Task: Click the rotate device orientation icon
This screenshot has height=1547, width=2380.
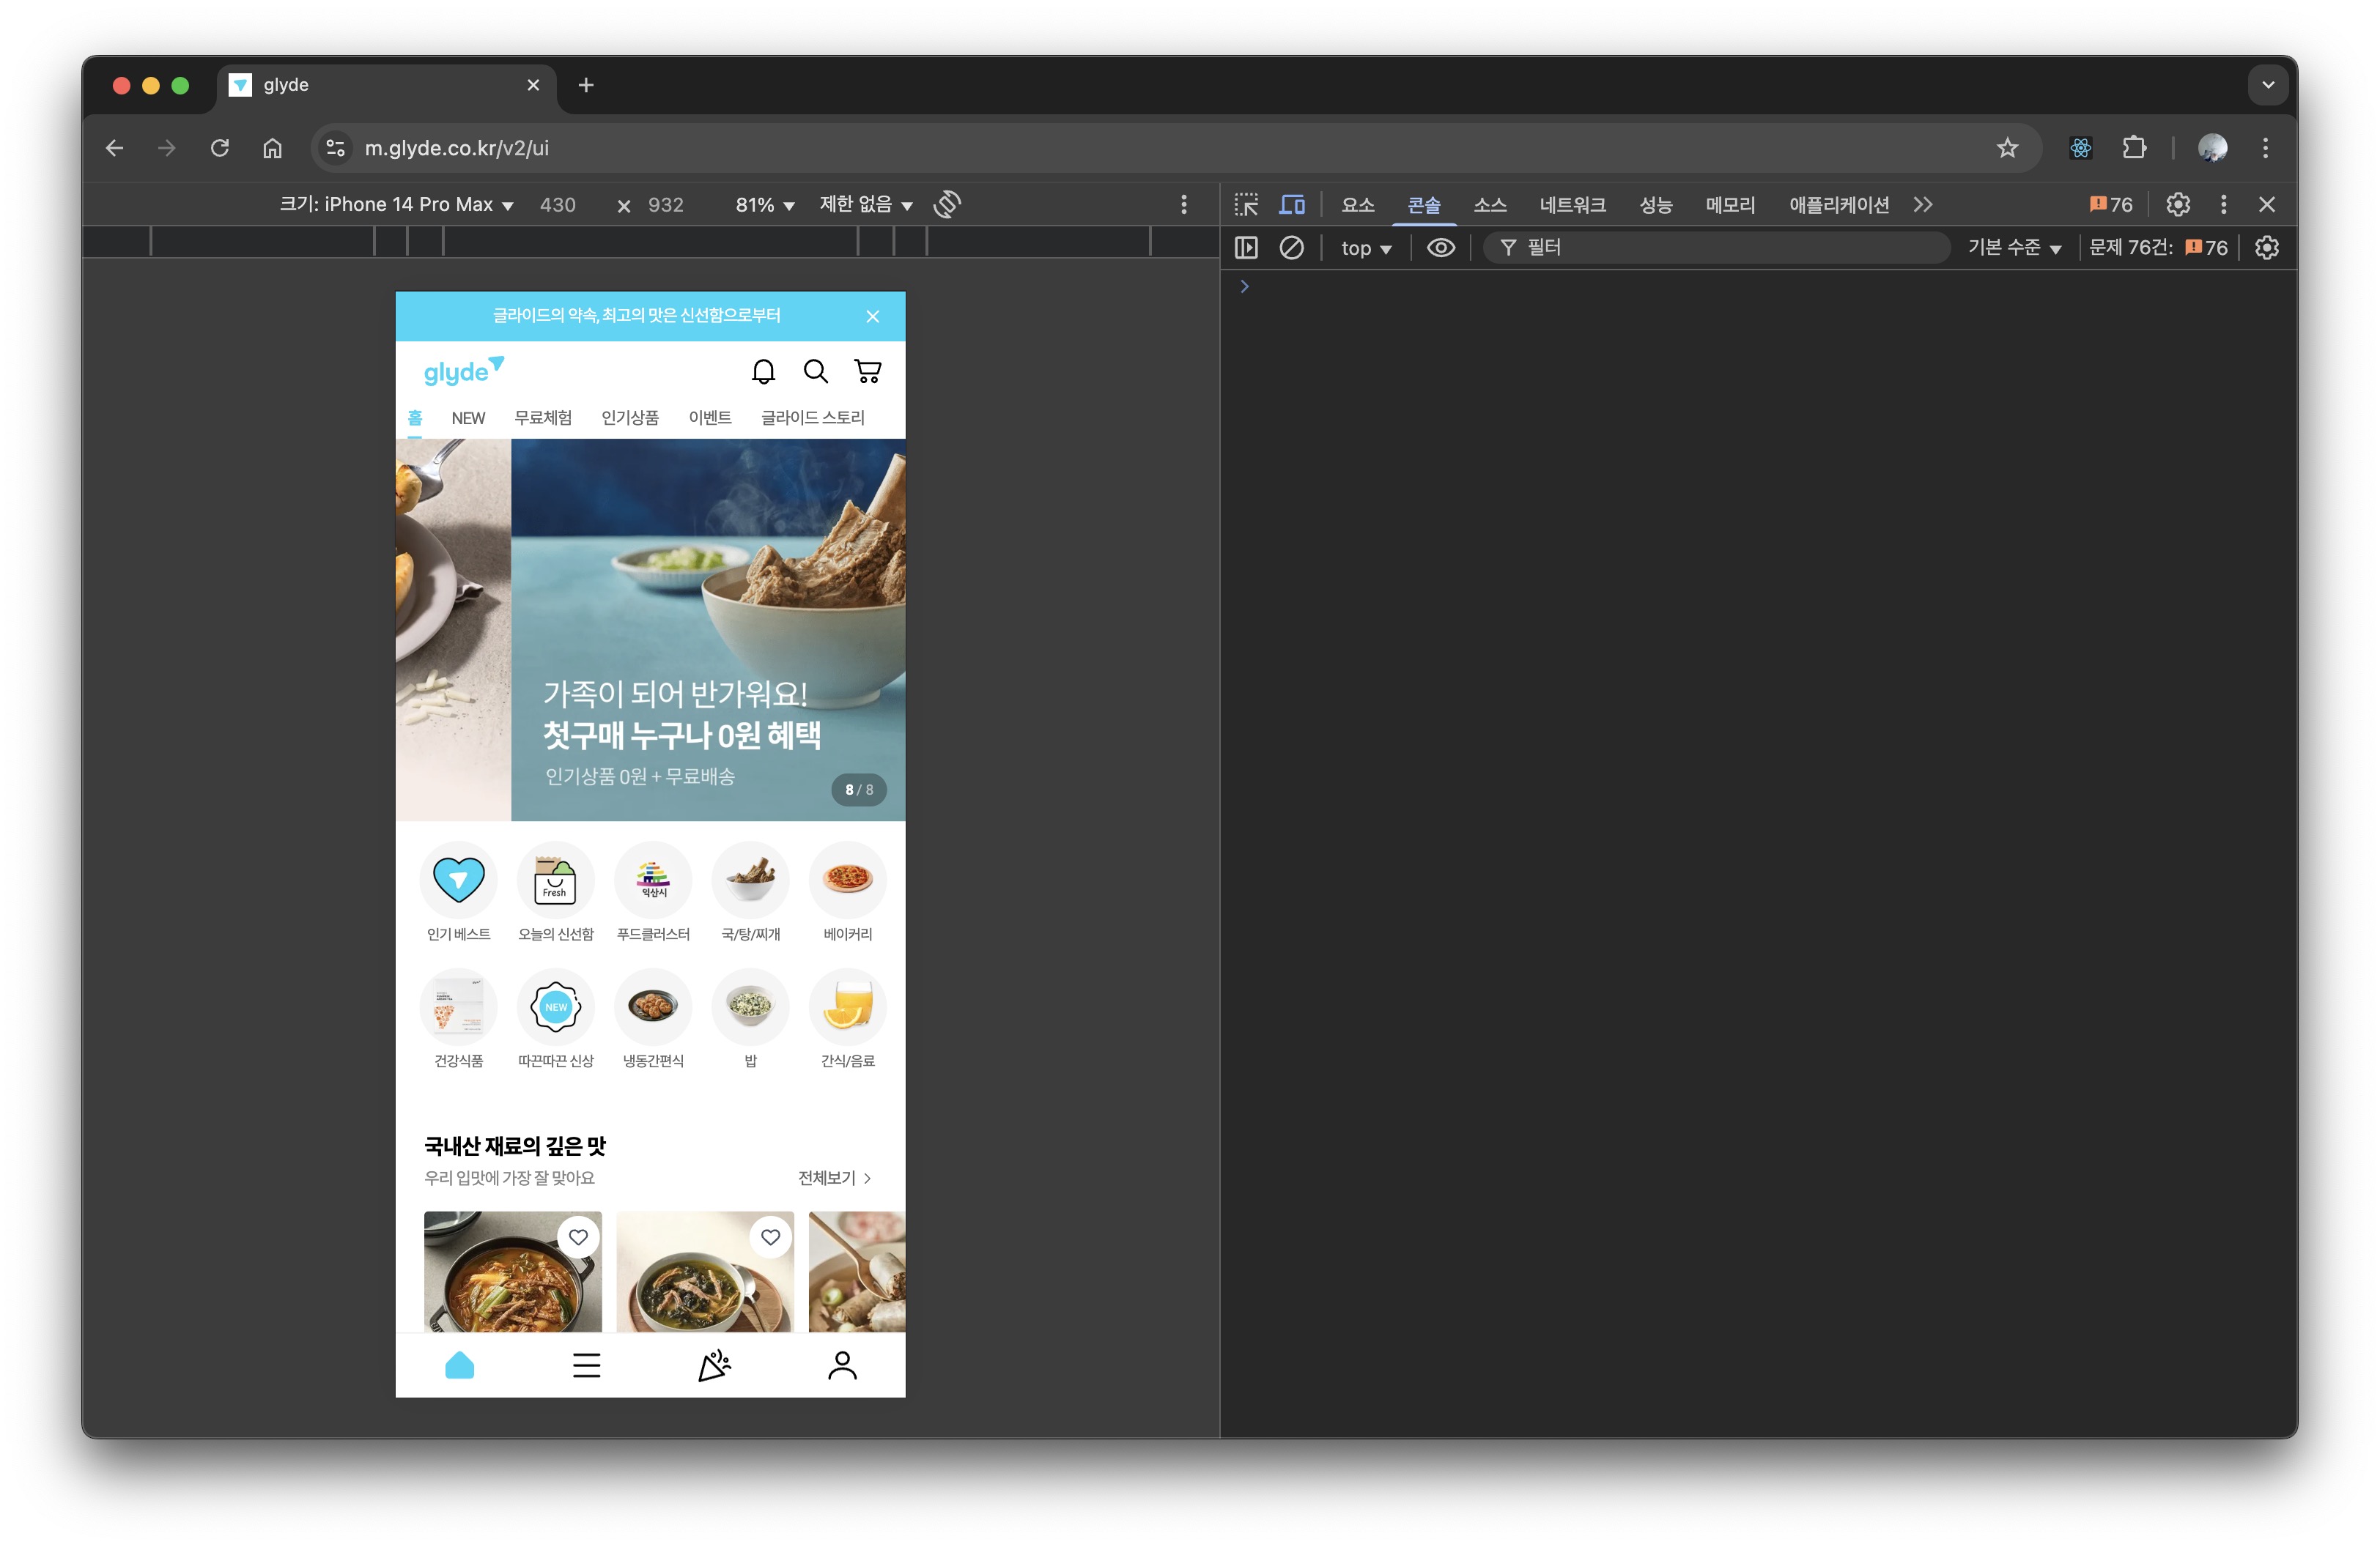Action: pos(947,204)
